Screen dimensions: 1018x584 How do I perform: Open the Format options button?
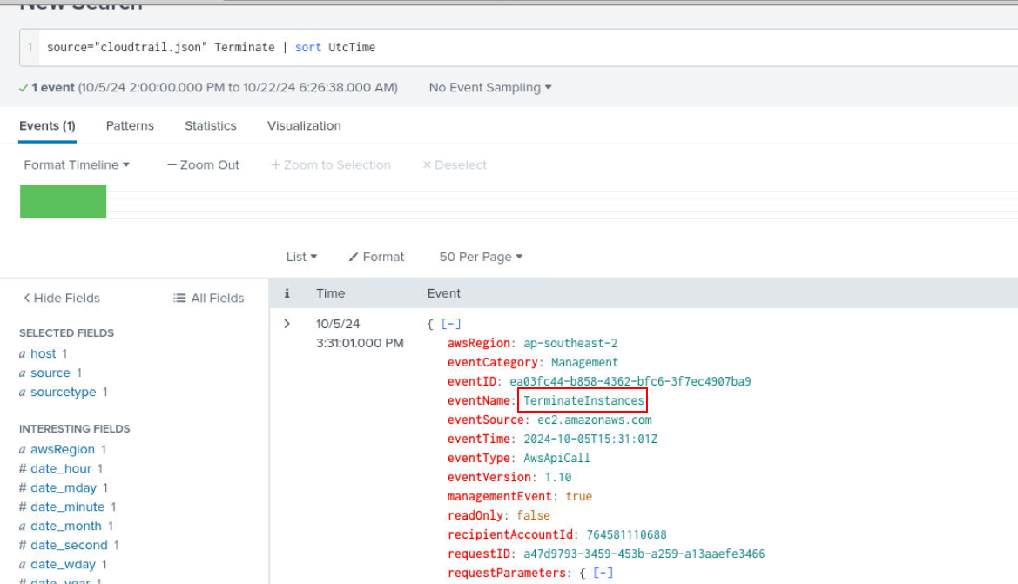[x=376, y=257]
